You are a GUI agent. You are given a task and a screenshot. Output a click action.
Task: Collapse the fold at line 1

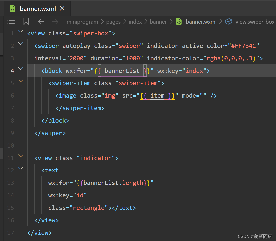(x=21, y=31)
